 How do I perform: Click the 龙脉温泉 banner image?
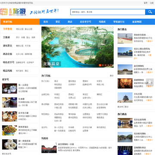[77, 47]
